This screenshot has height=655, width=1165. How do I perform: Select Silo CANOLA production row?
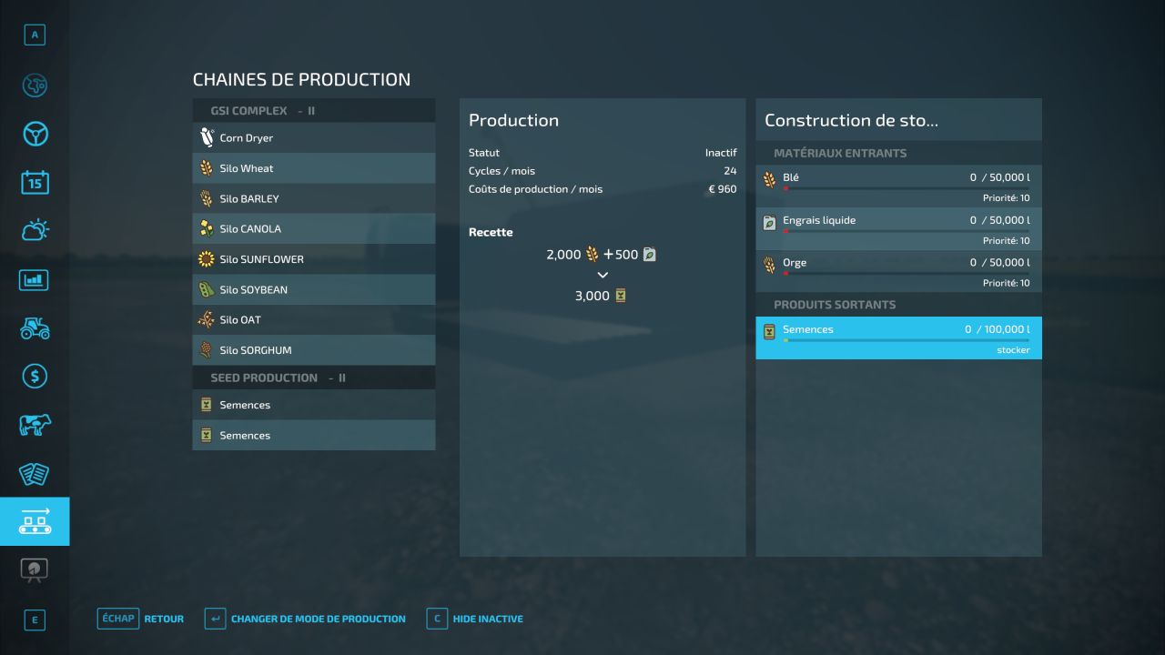314,229
